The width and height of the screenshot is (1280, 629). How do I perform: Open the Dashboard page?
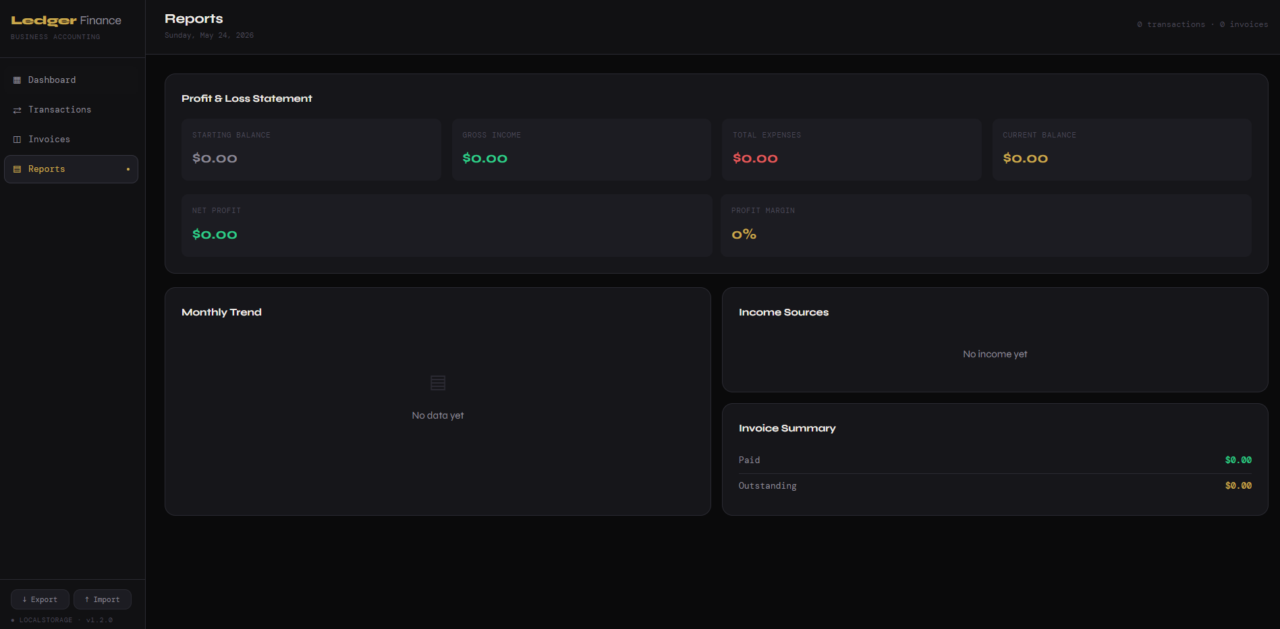pos(71,80)
